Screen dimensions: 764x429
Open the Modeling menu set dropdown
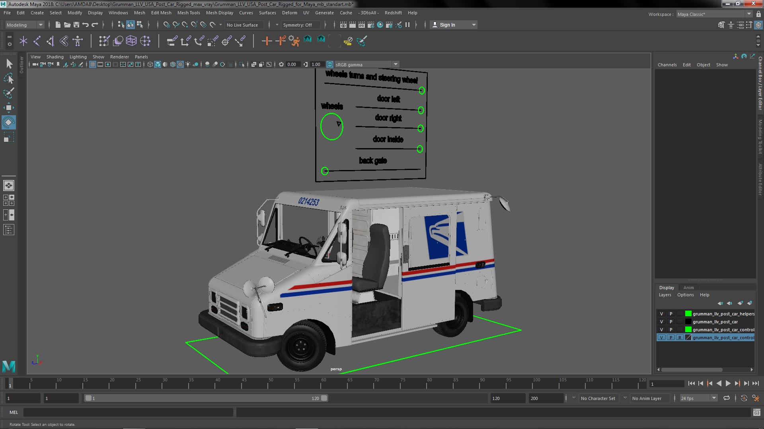pos(25,25)
